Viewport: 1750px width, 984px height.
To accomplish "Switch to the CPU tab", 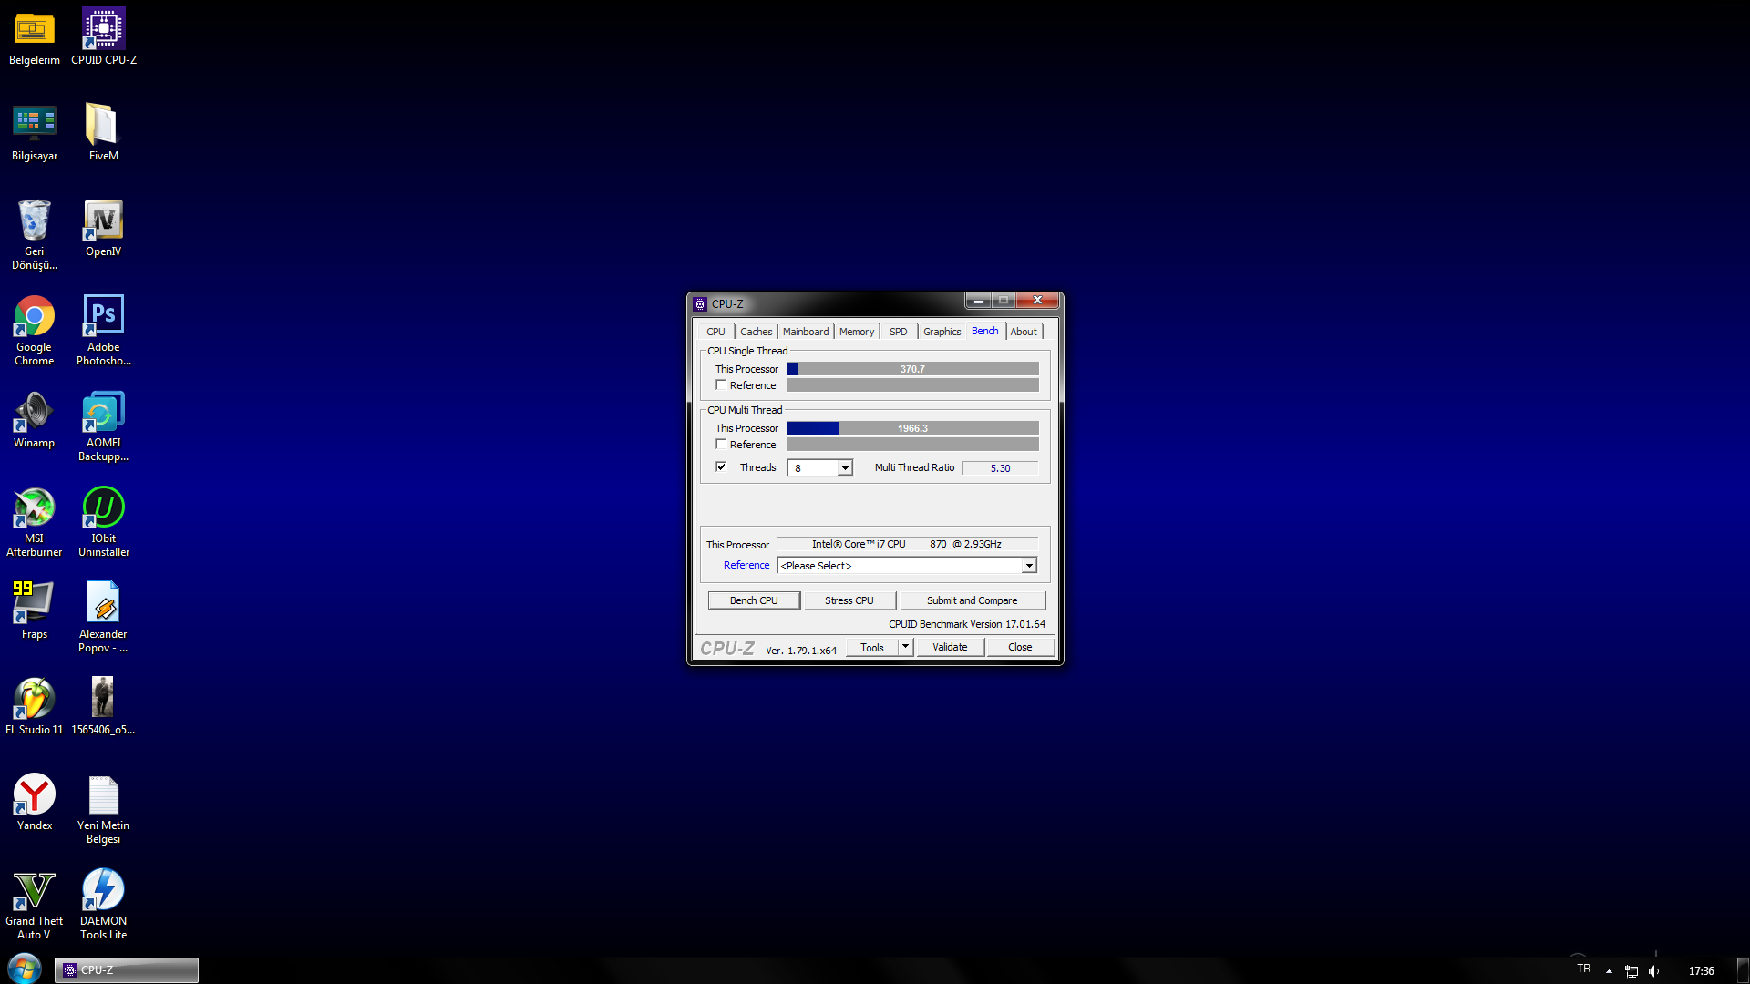I will click(715, 332).
